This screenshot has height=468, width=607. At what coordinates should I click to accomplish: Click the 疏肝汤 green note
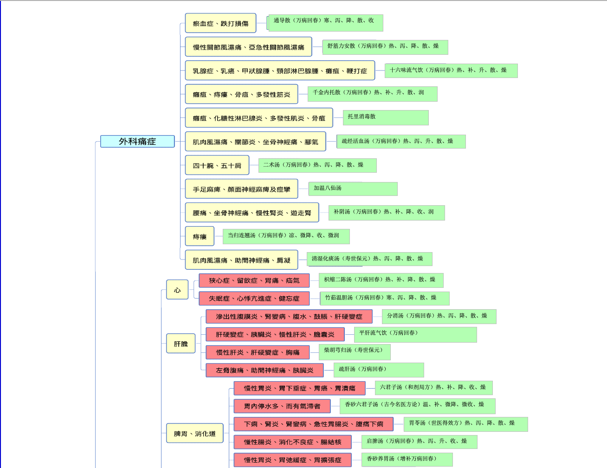point(378,370)
